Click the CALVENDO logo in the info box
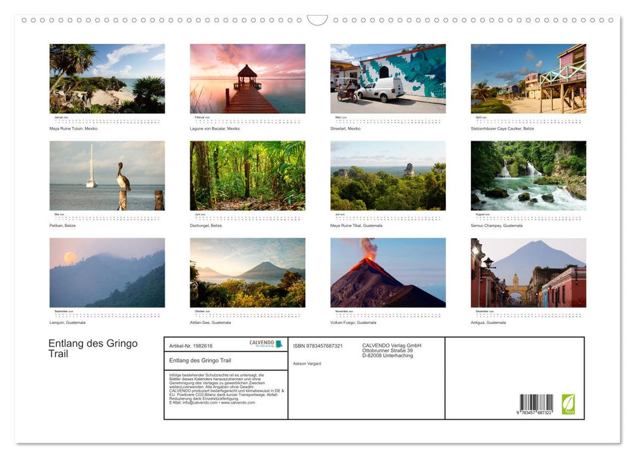The width and height of the screenshot is (635, 458). (x=266, y=343)
